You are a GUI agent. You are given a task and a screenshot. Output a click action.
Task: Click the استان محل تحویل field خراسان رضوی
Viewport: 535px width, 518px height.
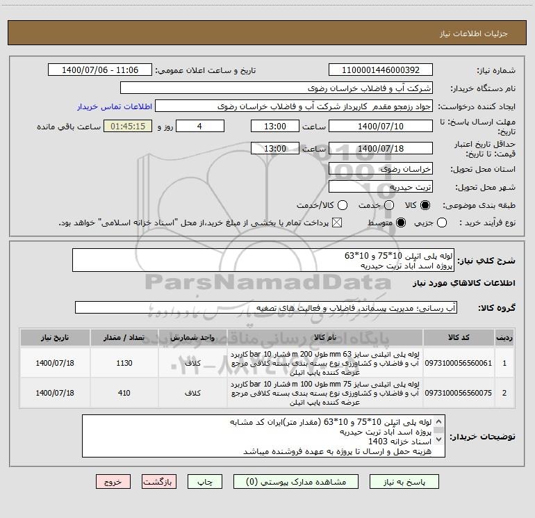[381, 168]
